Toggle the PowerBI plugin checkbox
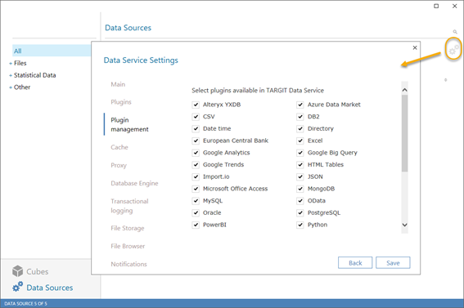Screen dimensions: 464x308 pos(196,225)
